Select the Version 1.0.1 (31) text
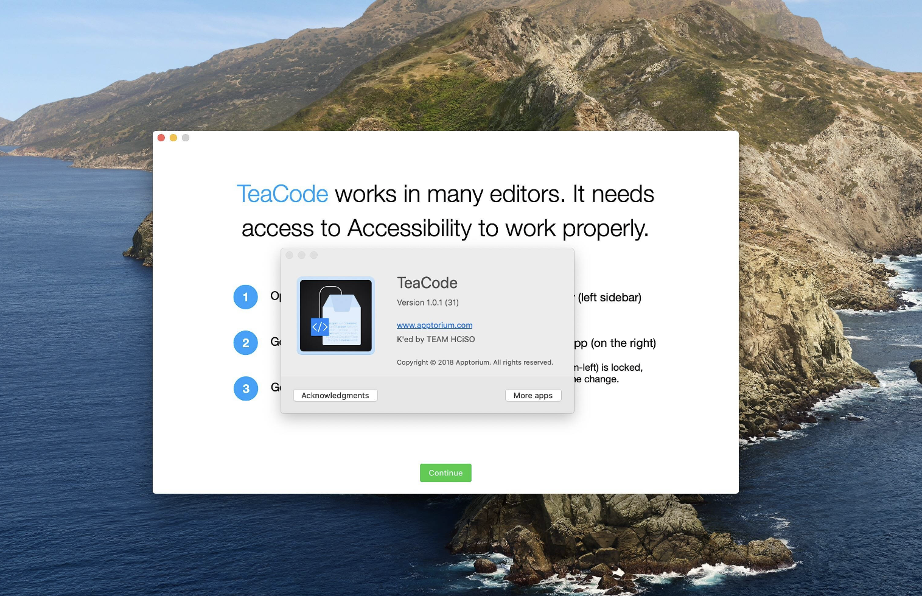 (x=428, y=303)
